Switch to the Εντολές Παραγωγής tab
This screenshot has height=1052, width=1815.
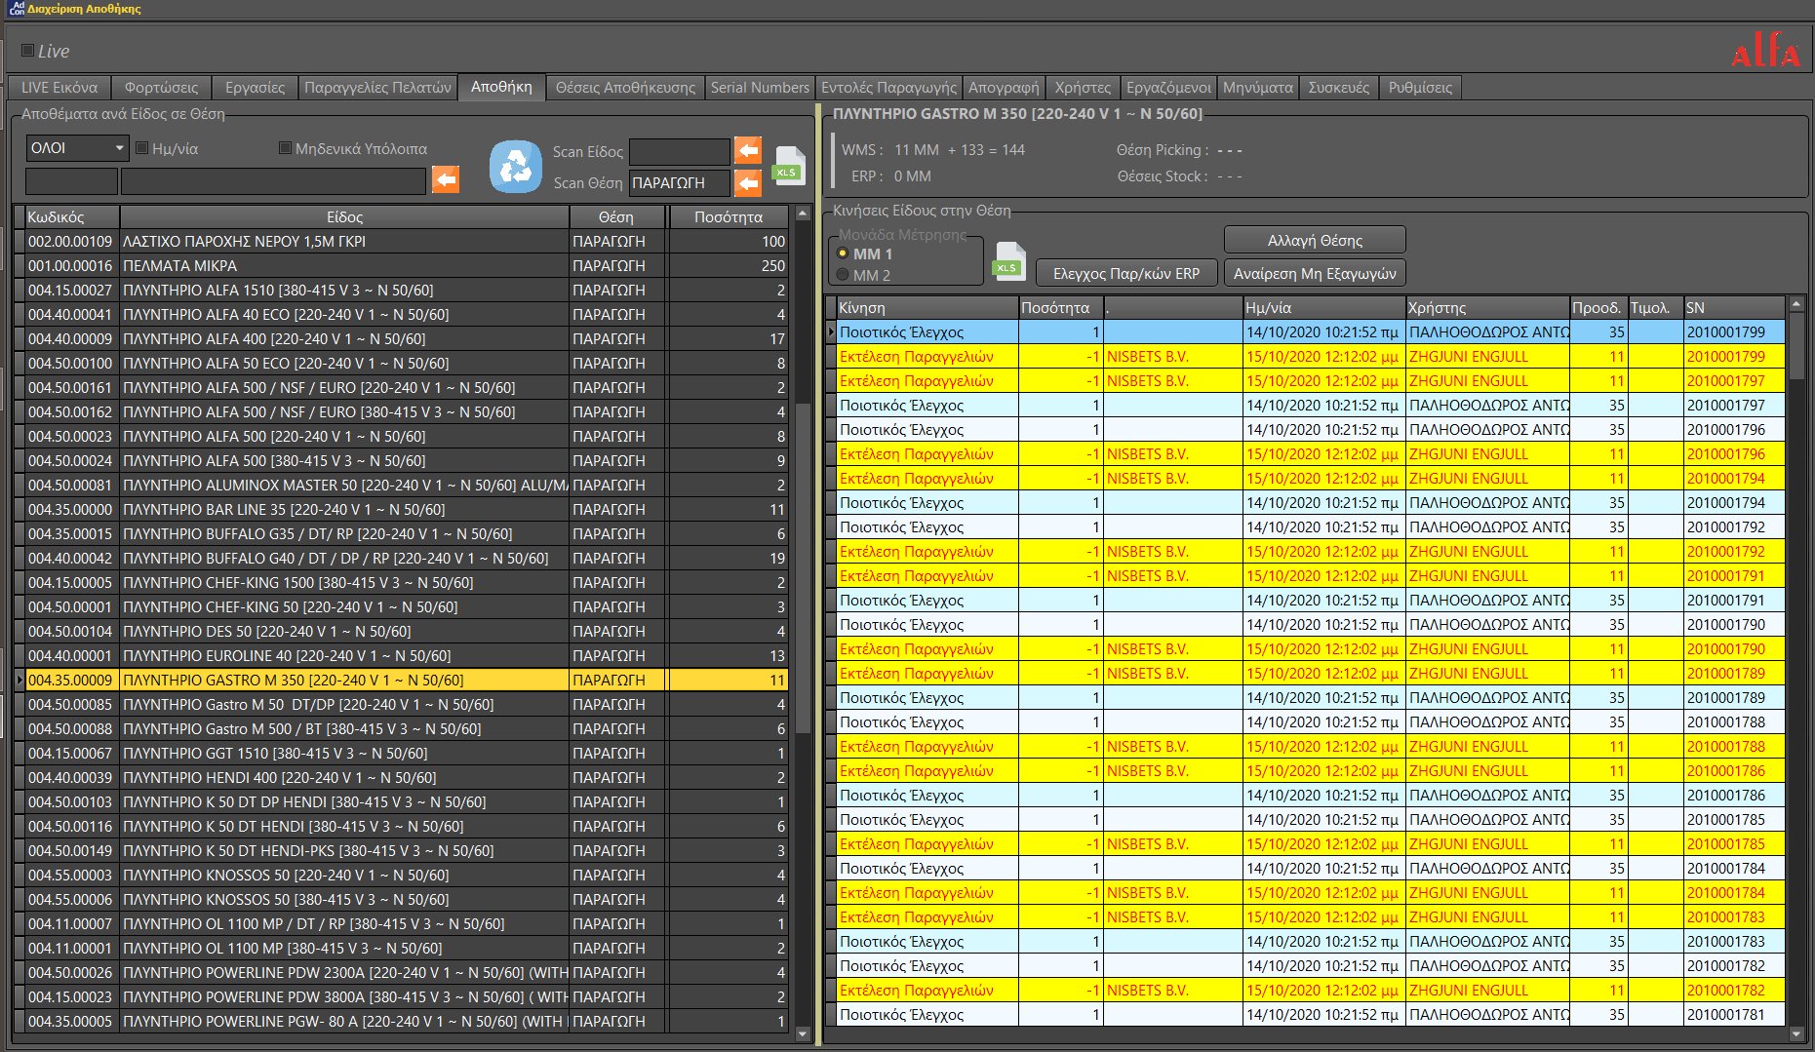pyautogui.click(x=888, y=88)
